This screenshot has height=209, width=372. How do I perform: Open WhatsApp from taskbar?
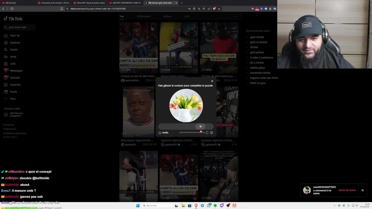(209, 206)
